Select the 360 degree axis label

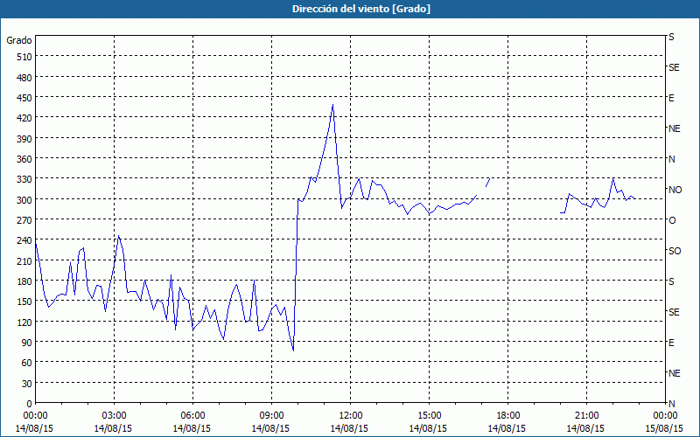point(24,159)
